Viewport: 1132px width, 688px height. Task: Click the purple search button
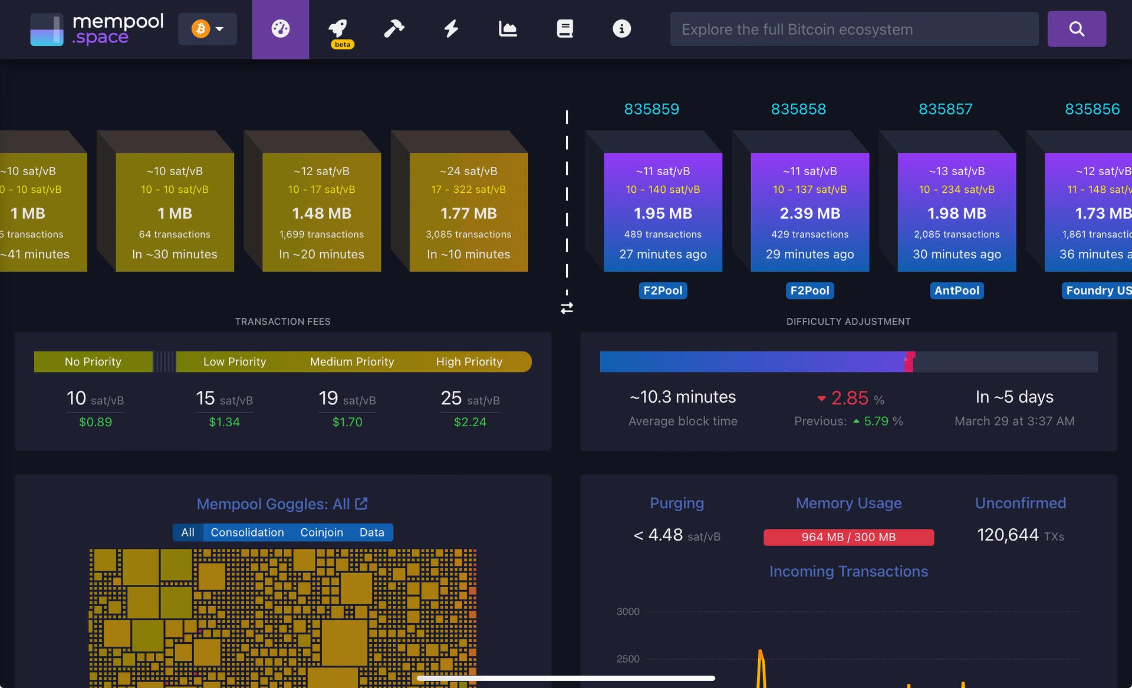click(x=1077, y=29)
